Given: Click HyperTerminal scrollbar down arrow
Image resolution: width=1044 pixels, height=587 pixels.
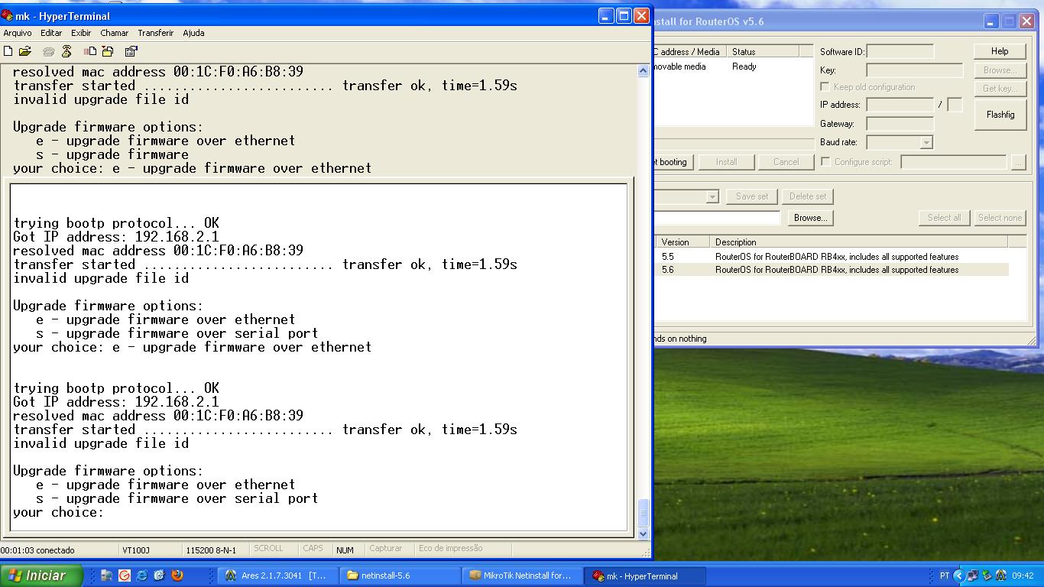Looking at the screenshot, I should point(643,533).
